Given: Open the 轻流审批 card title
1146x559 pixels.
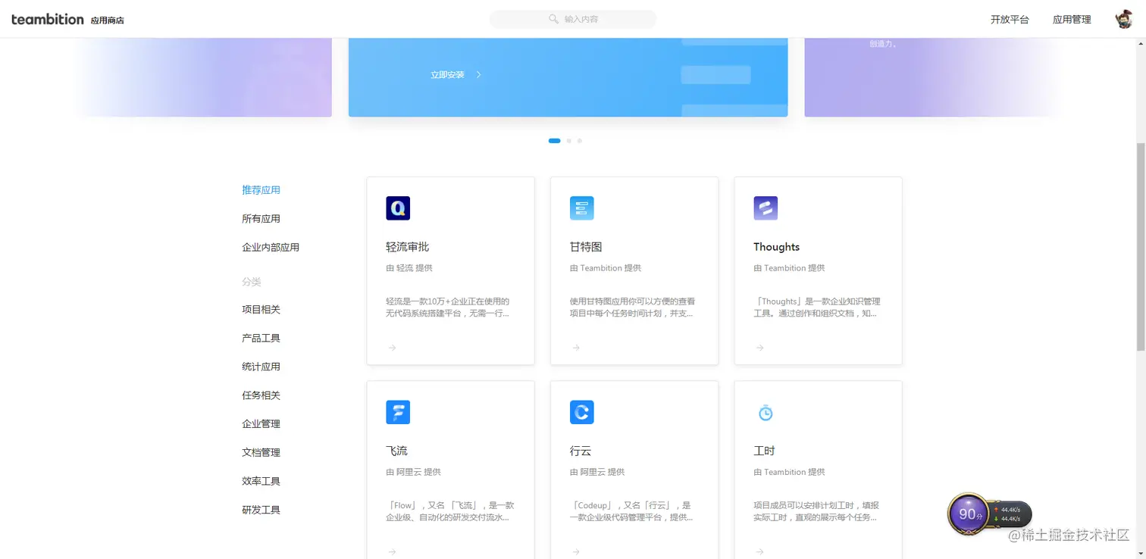Looking at the screenshot, I should point(408,247).
